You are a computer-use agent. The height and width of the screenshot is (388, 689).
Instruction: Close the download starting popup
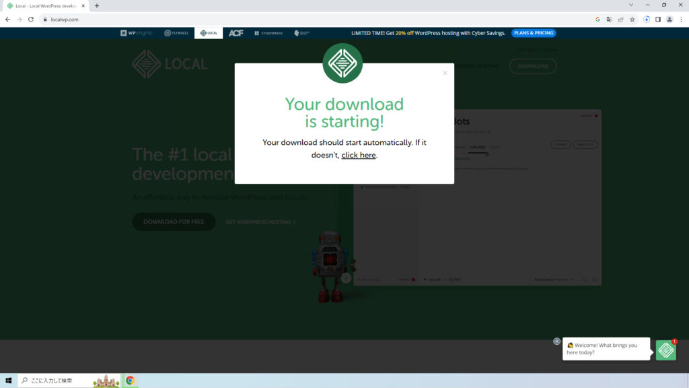click(445, 73)
